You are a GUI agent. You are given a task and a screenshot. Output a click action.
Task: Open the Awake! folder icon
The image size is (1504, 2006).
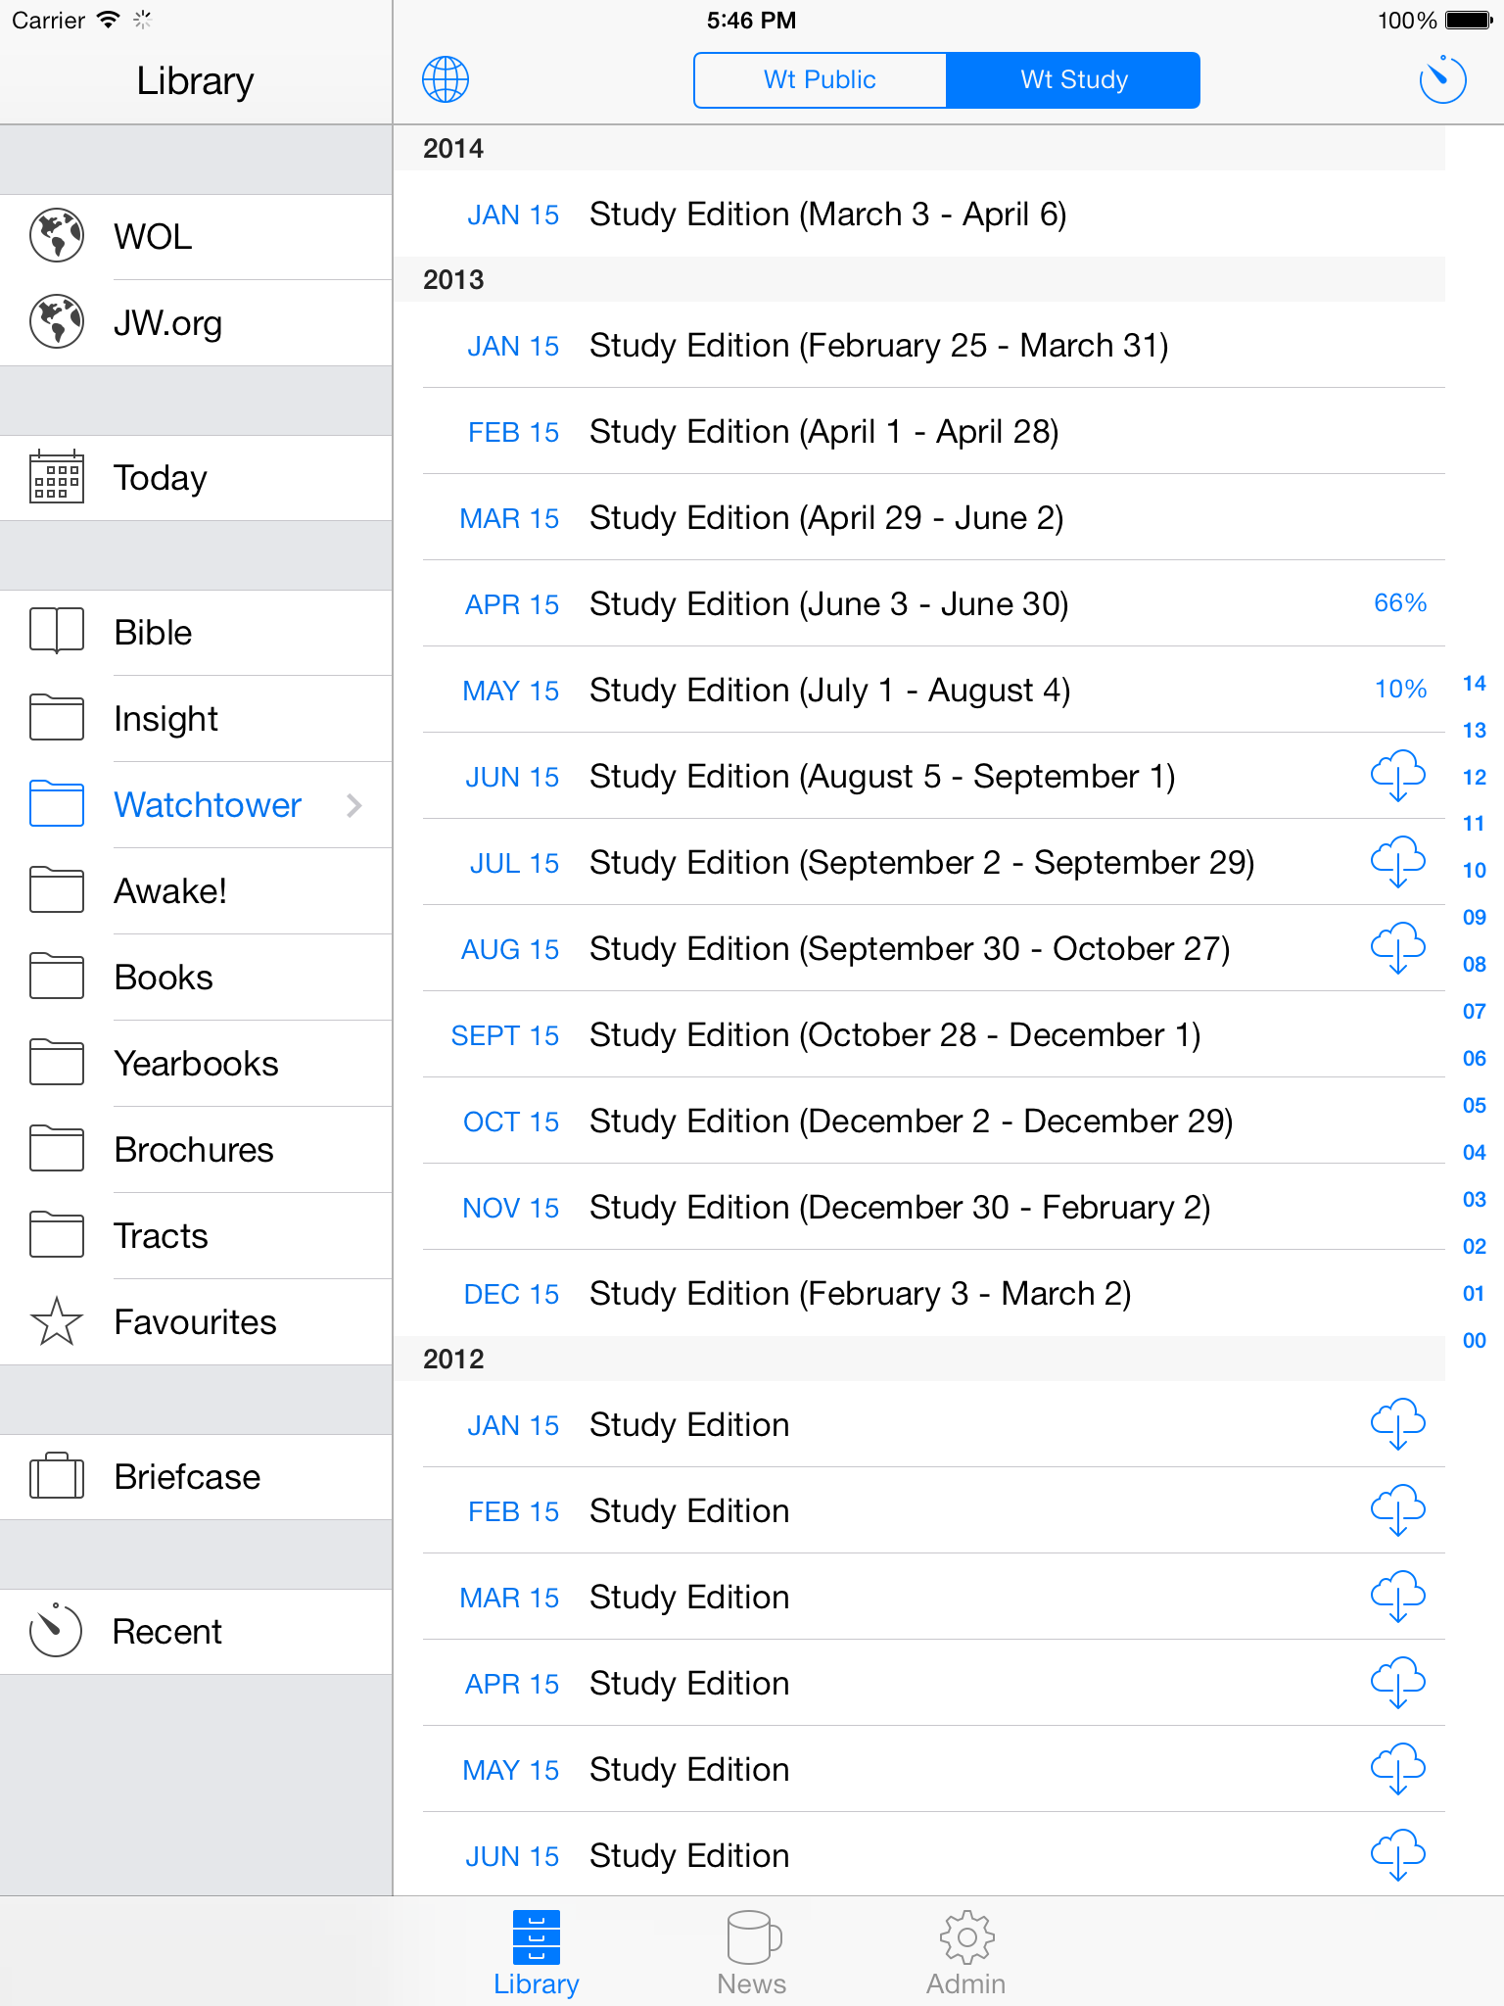click(57, 890)
